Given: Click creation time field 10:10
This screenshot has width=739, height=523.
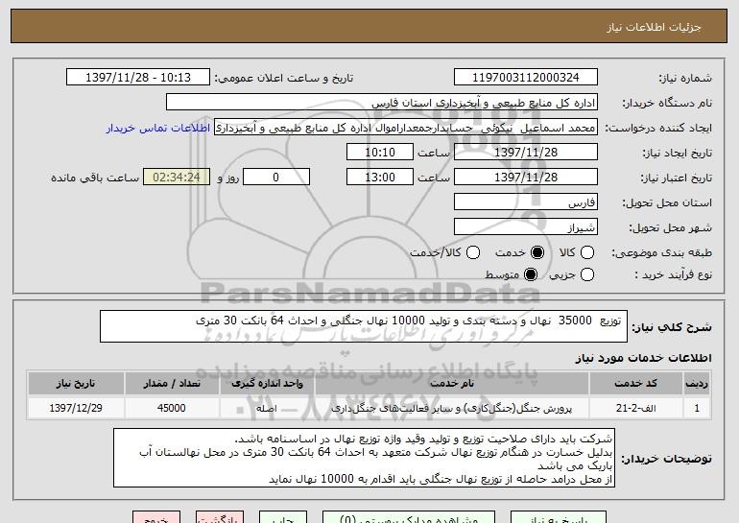Looking at the screenshot, I should pos(380,153).
